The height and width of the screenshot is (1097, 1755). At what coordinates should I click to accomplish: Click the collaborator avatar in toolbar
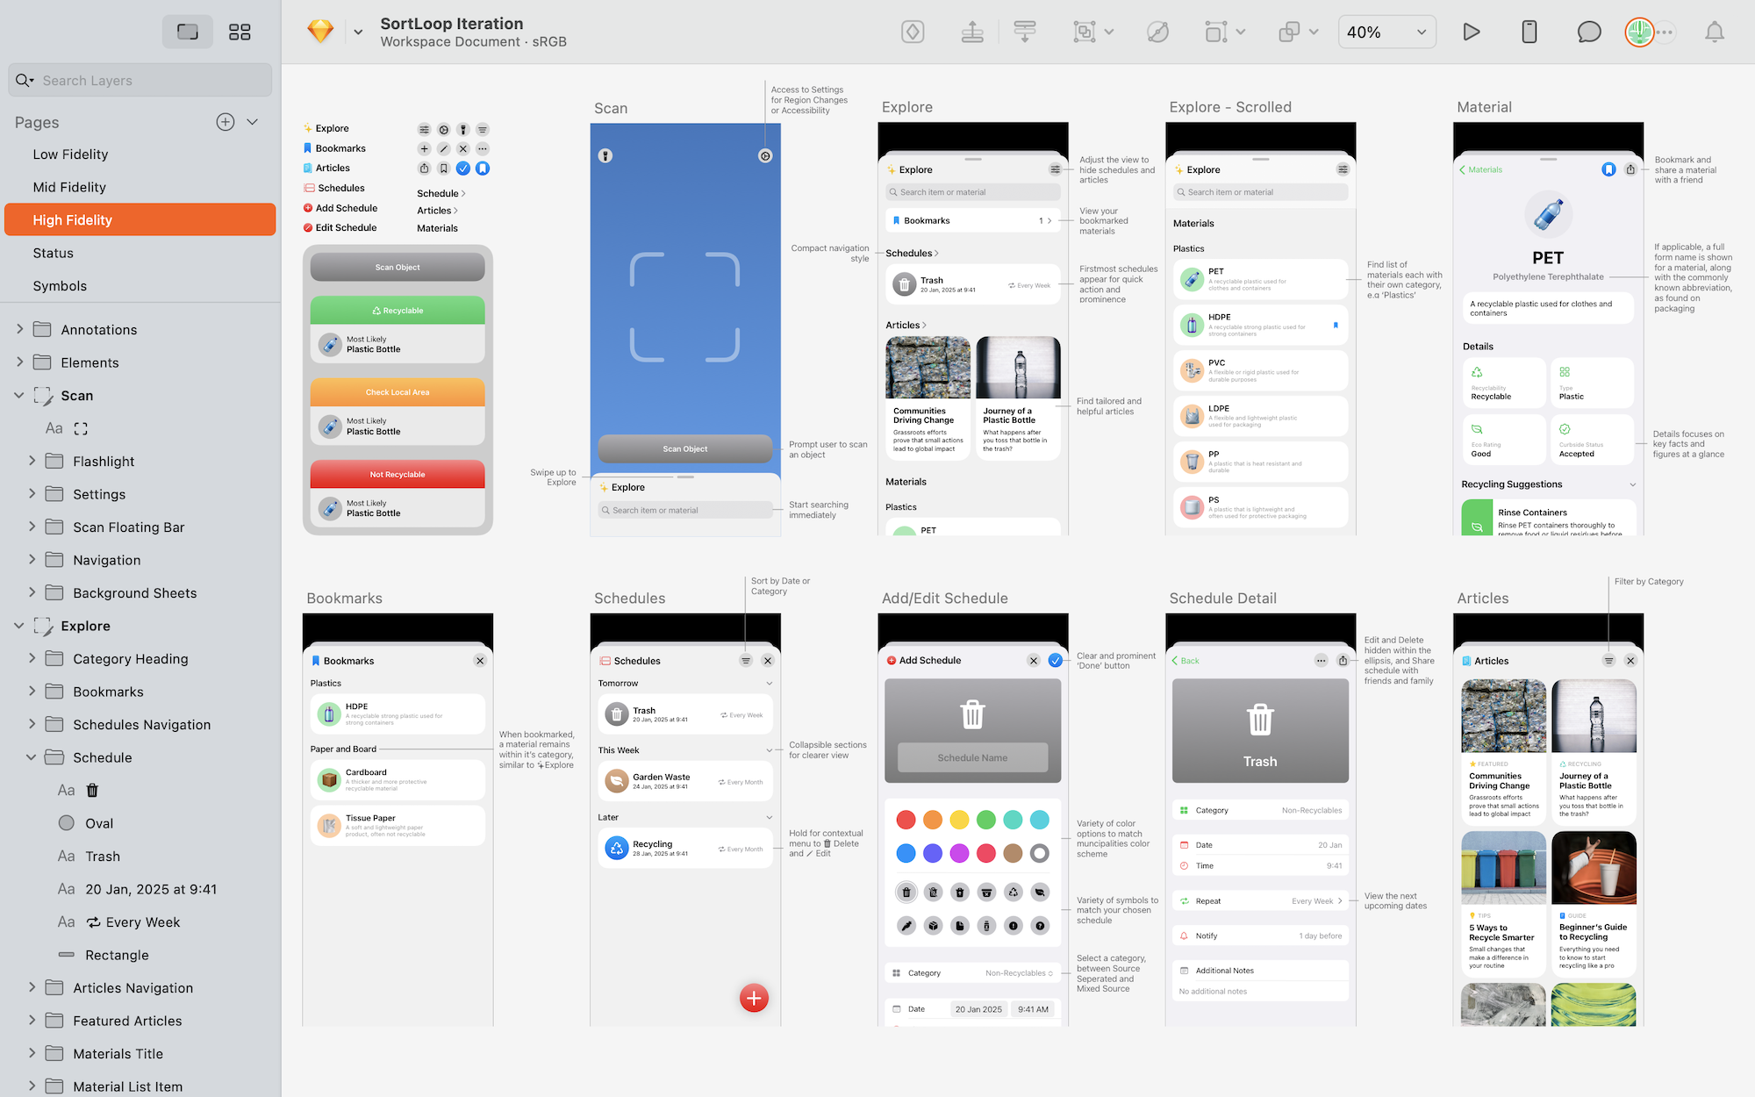(x=1638, y=32)
